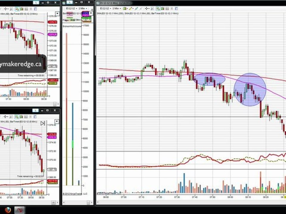Click '© 2012 NinjaTrader, LLC' text in middle window
The image size is (286, 214).
coord(75,193)
